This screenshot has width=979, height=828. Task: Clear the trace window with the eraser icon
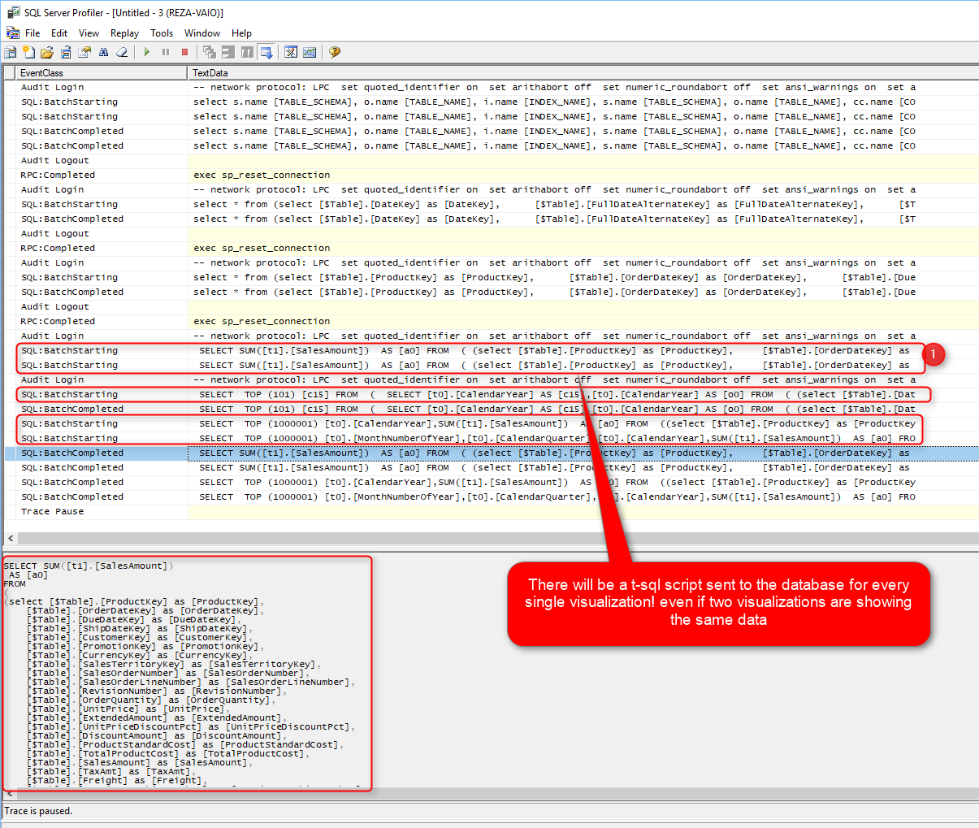pos(122,52)
